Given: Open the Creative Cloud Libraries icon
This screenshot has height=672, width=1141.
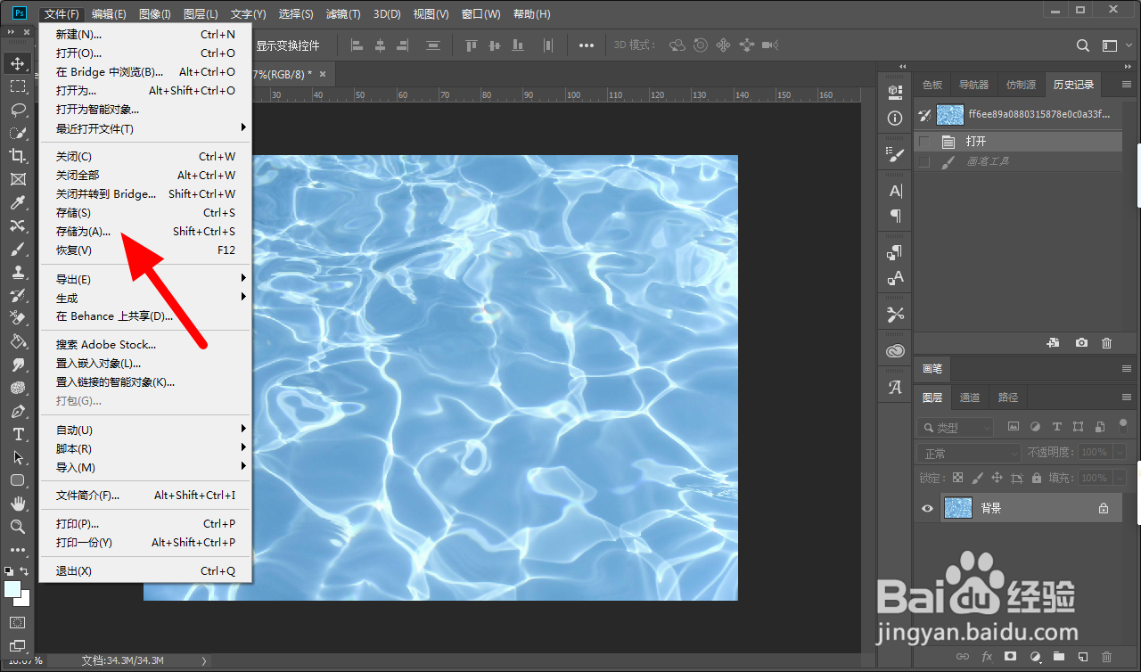Looking at the screenshot, I should pyautogui.click(x=895, y=351).
